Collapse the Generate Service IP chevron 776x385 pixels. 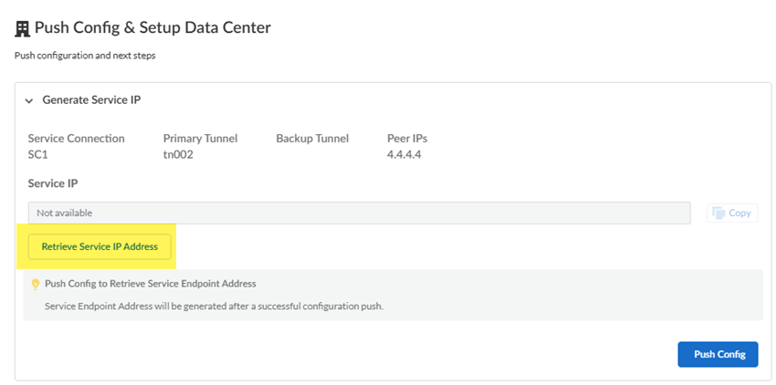click(29, 100)
